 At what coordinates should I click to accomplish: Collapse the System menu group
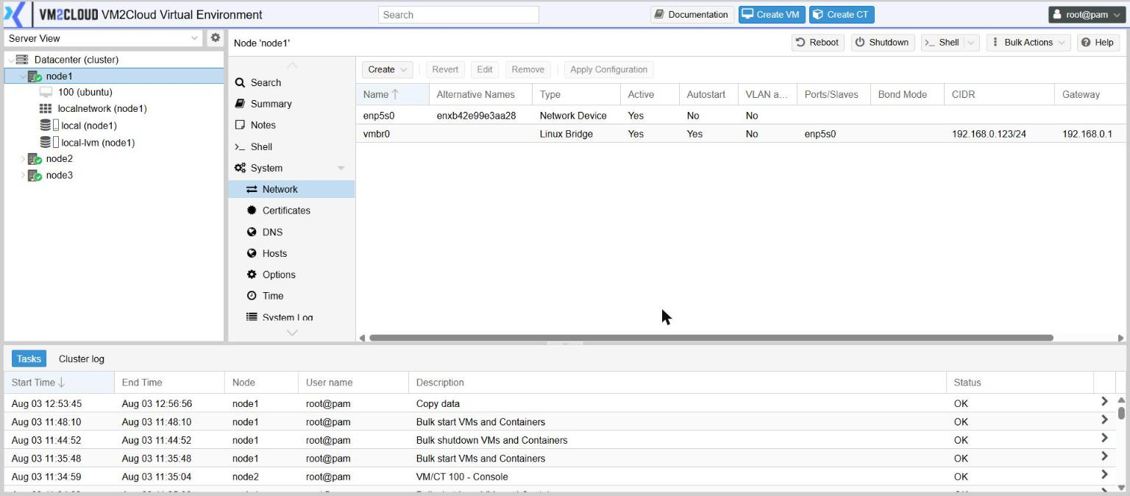341,169
